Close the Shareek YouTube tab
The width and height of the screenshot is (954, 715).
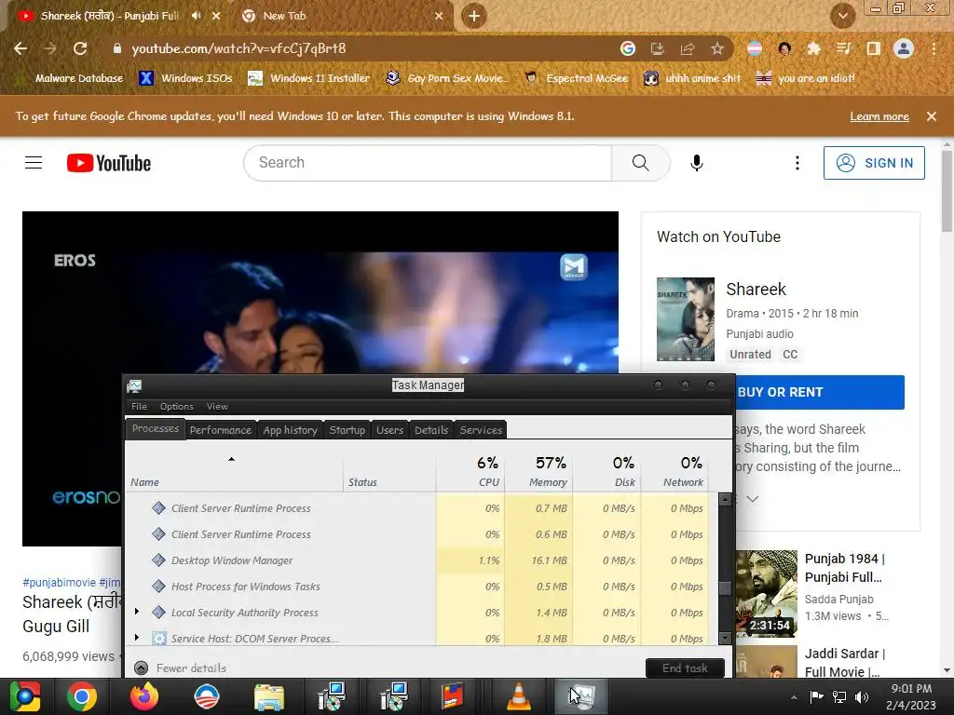point(216,16)
